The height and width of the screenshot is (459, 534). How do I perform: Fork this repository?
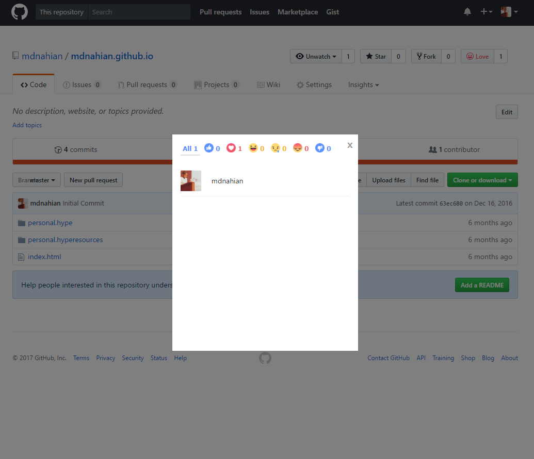[x=426, y=57]
